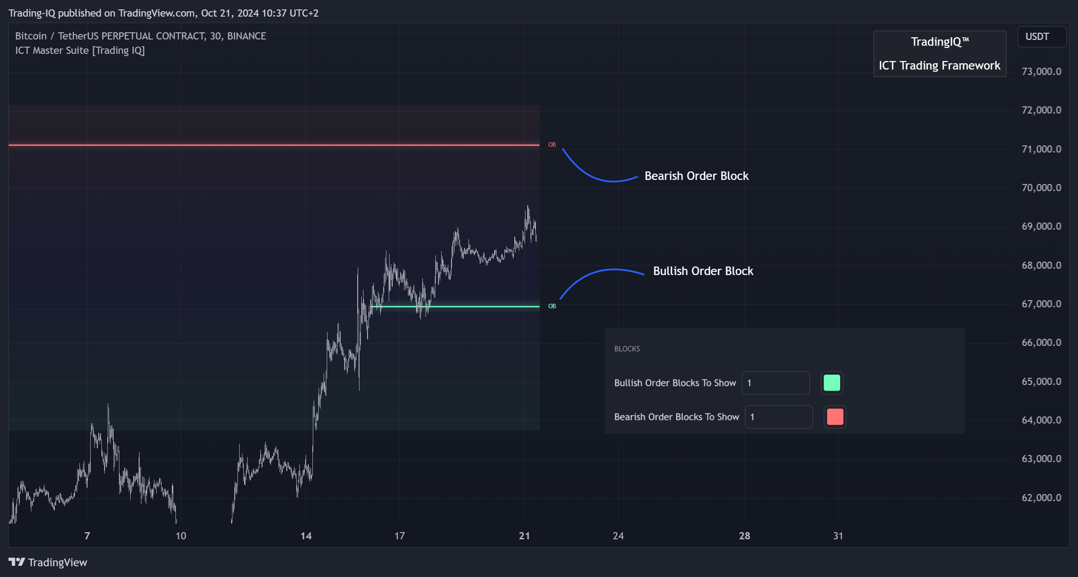Click the 65,000.0 price axis label
The height and width of the screenshot is (577, 1078).
coord(1041,381)
